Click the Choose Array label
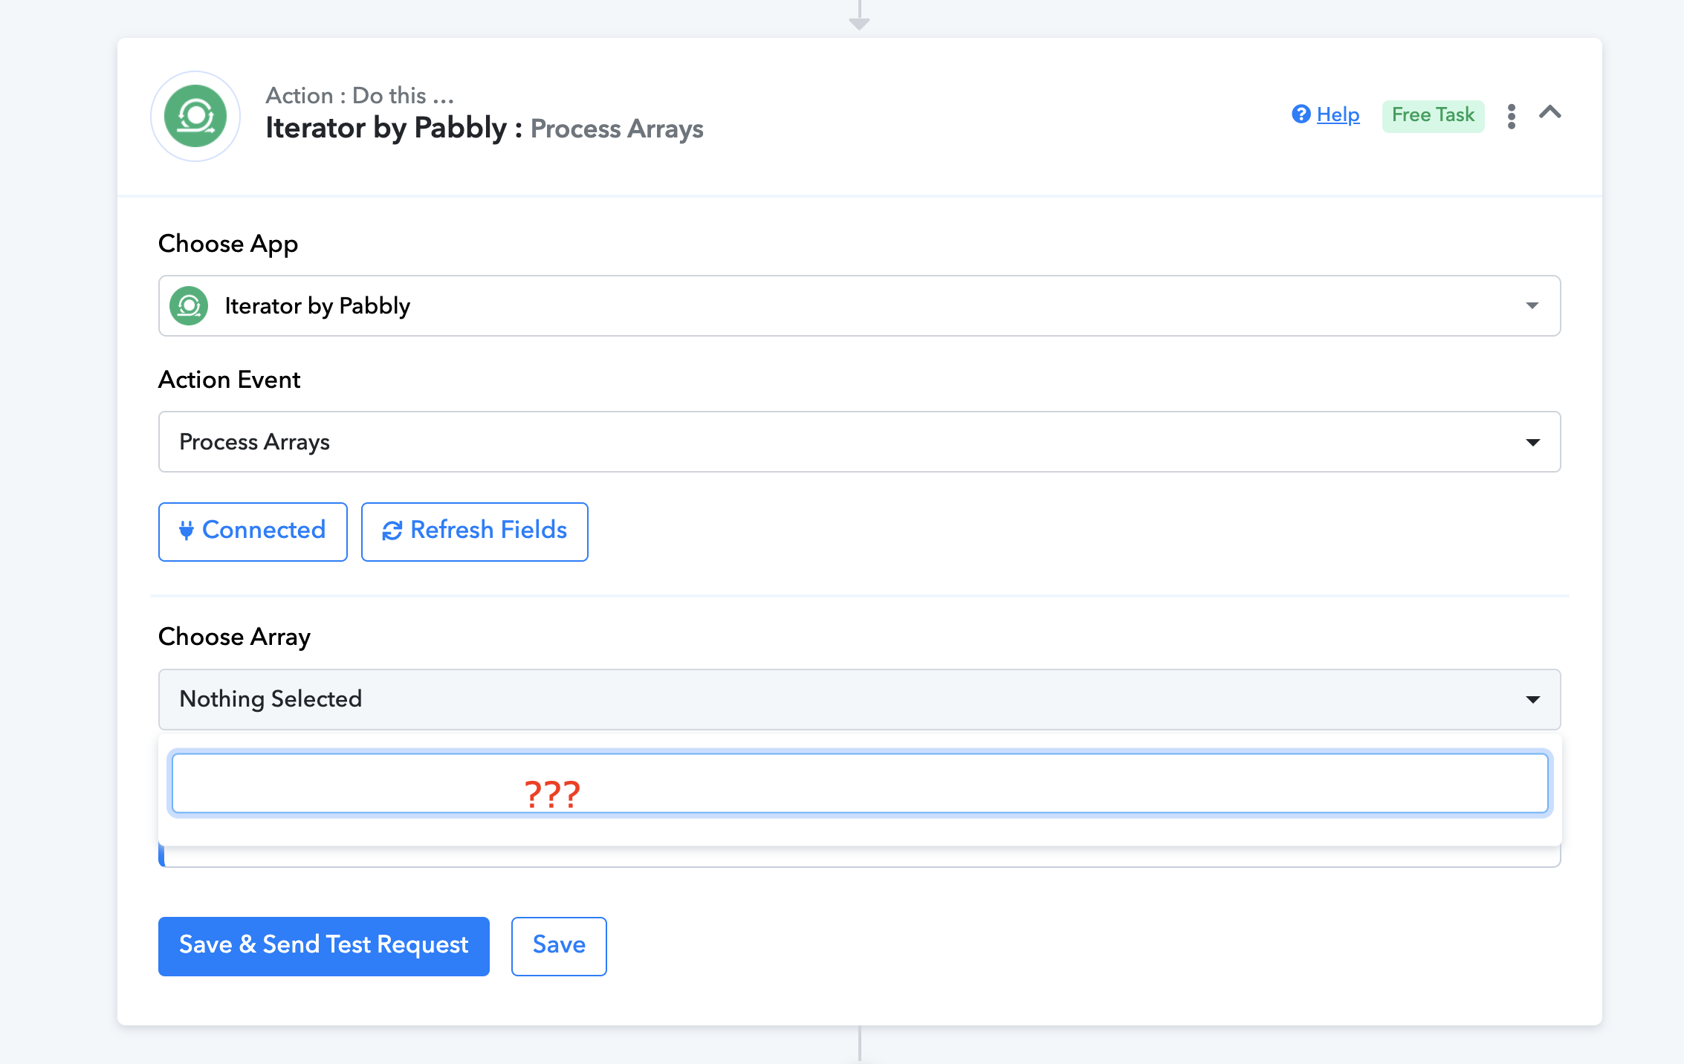This screenshot has height=1064, width=1684. tap(234, 637)
